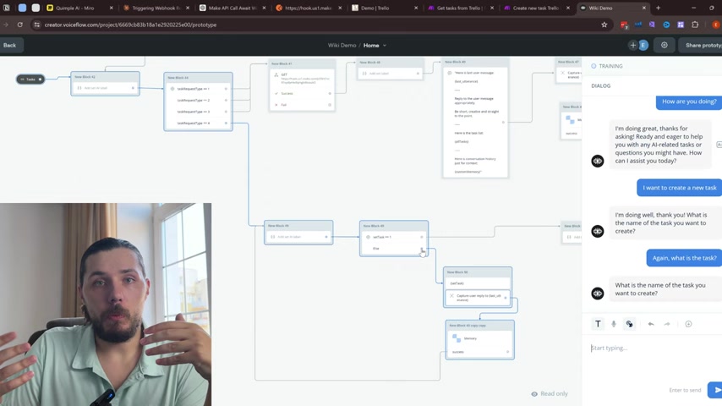Switch to Triggering Webhook tab
722x406 pixels.
(156, 8)
